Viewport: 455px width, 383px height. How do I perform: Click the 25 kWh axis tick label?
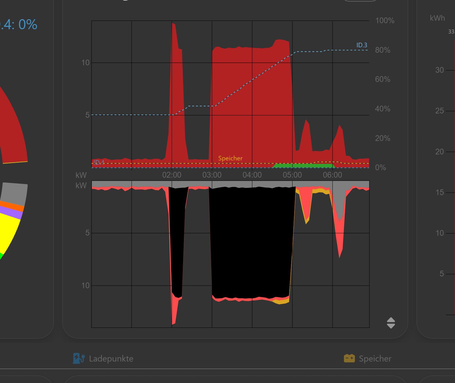click(440, 111)
